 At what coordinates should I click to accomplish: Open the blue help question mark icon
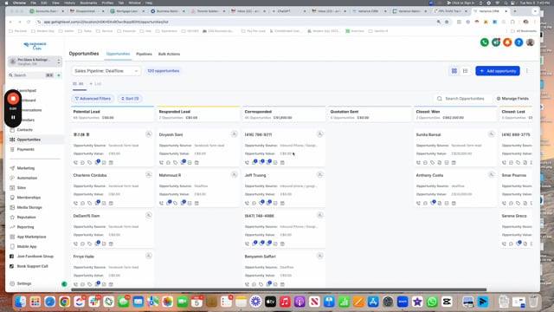click(x=519, y=42)
